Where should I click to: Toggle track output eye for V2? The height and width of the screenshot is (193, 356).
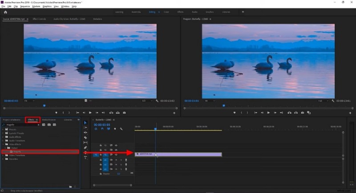click(x=116, y=150)
